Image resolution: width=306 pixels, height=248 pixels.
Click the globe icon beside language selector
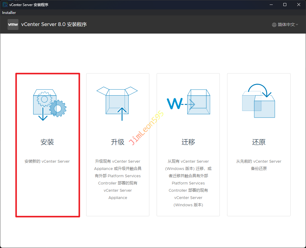click(x=274, y=25)
